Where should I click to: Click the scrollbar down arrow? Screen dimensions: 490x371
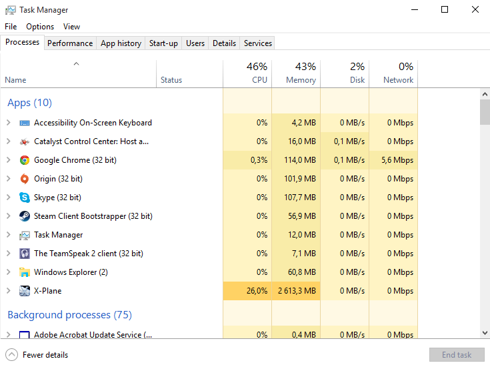485,333
